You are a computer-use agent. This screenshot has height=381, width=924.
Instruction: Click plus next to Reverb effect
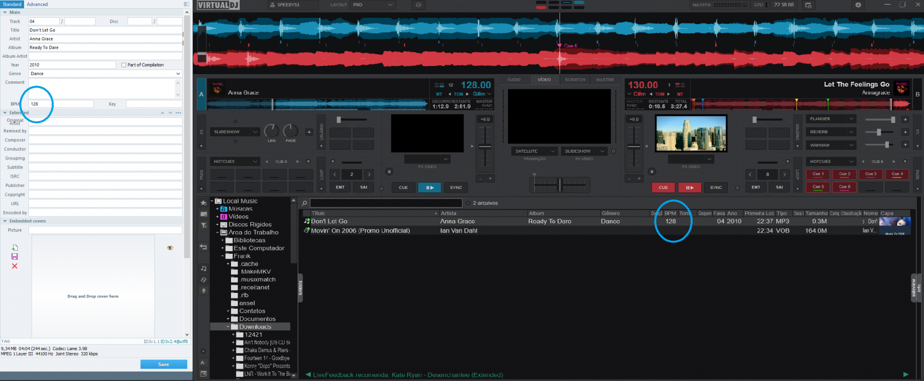905,132
